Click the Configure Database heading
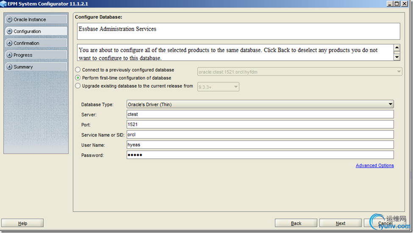 point(99,17)
